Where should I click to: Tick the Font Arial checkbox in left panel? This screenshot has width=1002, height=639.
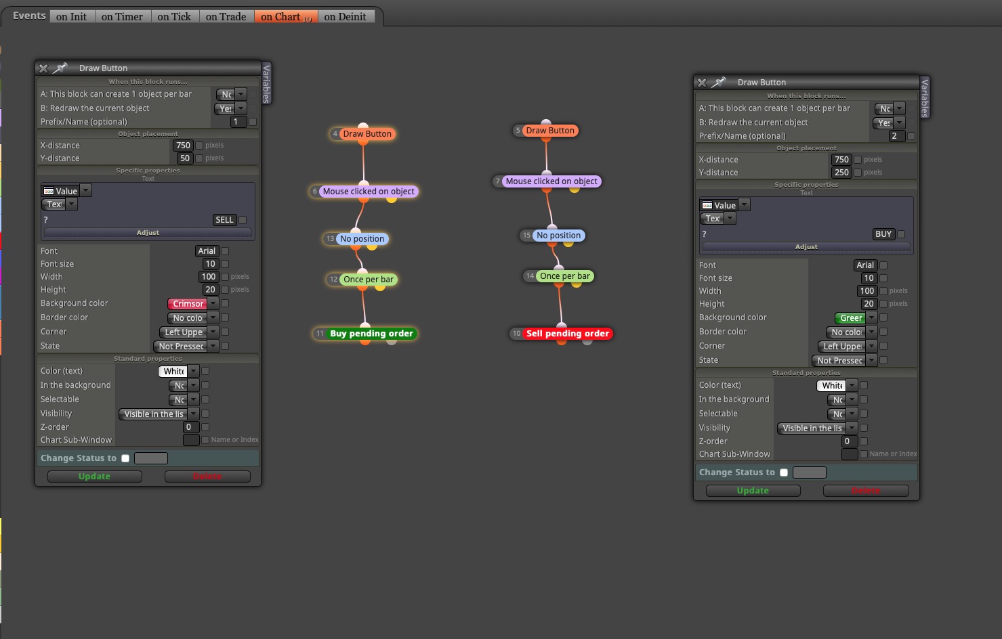(x=225, y=251)
